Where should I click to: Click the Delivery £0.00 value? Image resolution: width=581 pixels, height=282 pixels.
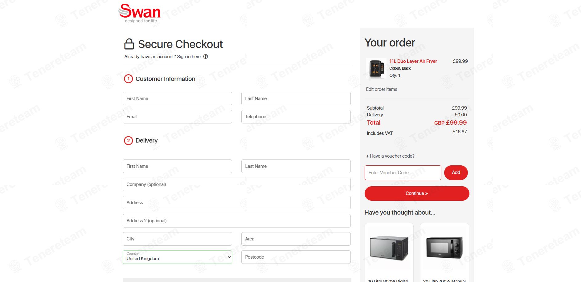460,115
